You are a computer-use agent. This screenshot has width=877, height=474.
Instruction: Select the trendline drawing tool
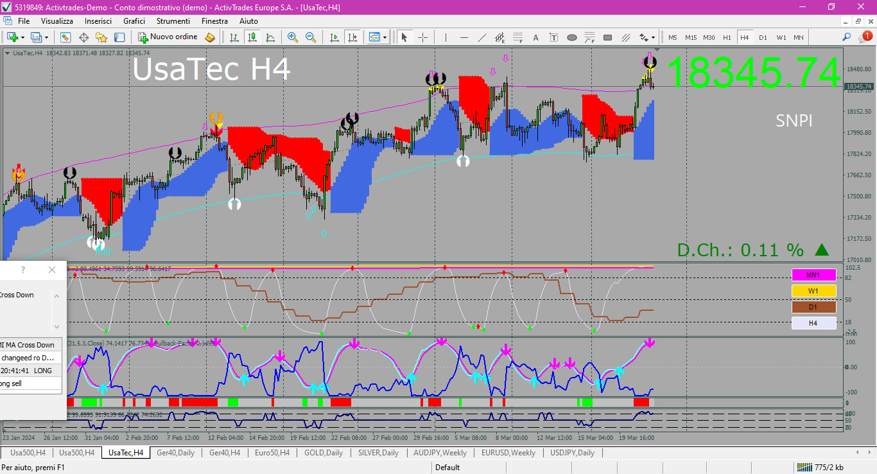pos(482,37)
